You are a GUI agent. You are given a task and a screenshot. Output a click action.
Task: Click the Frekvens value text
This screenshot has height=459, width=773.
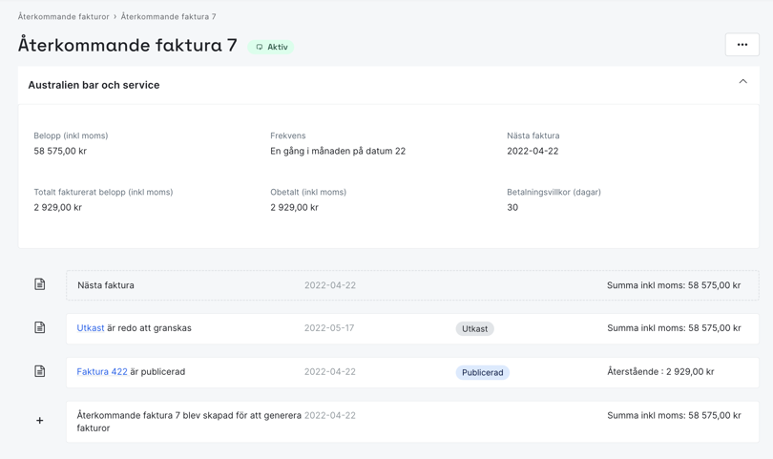(x=338, y=151)
